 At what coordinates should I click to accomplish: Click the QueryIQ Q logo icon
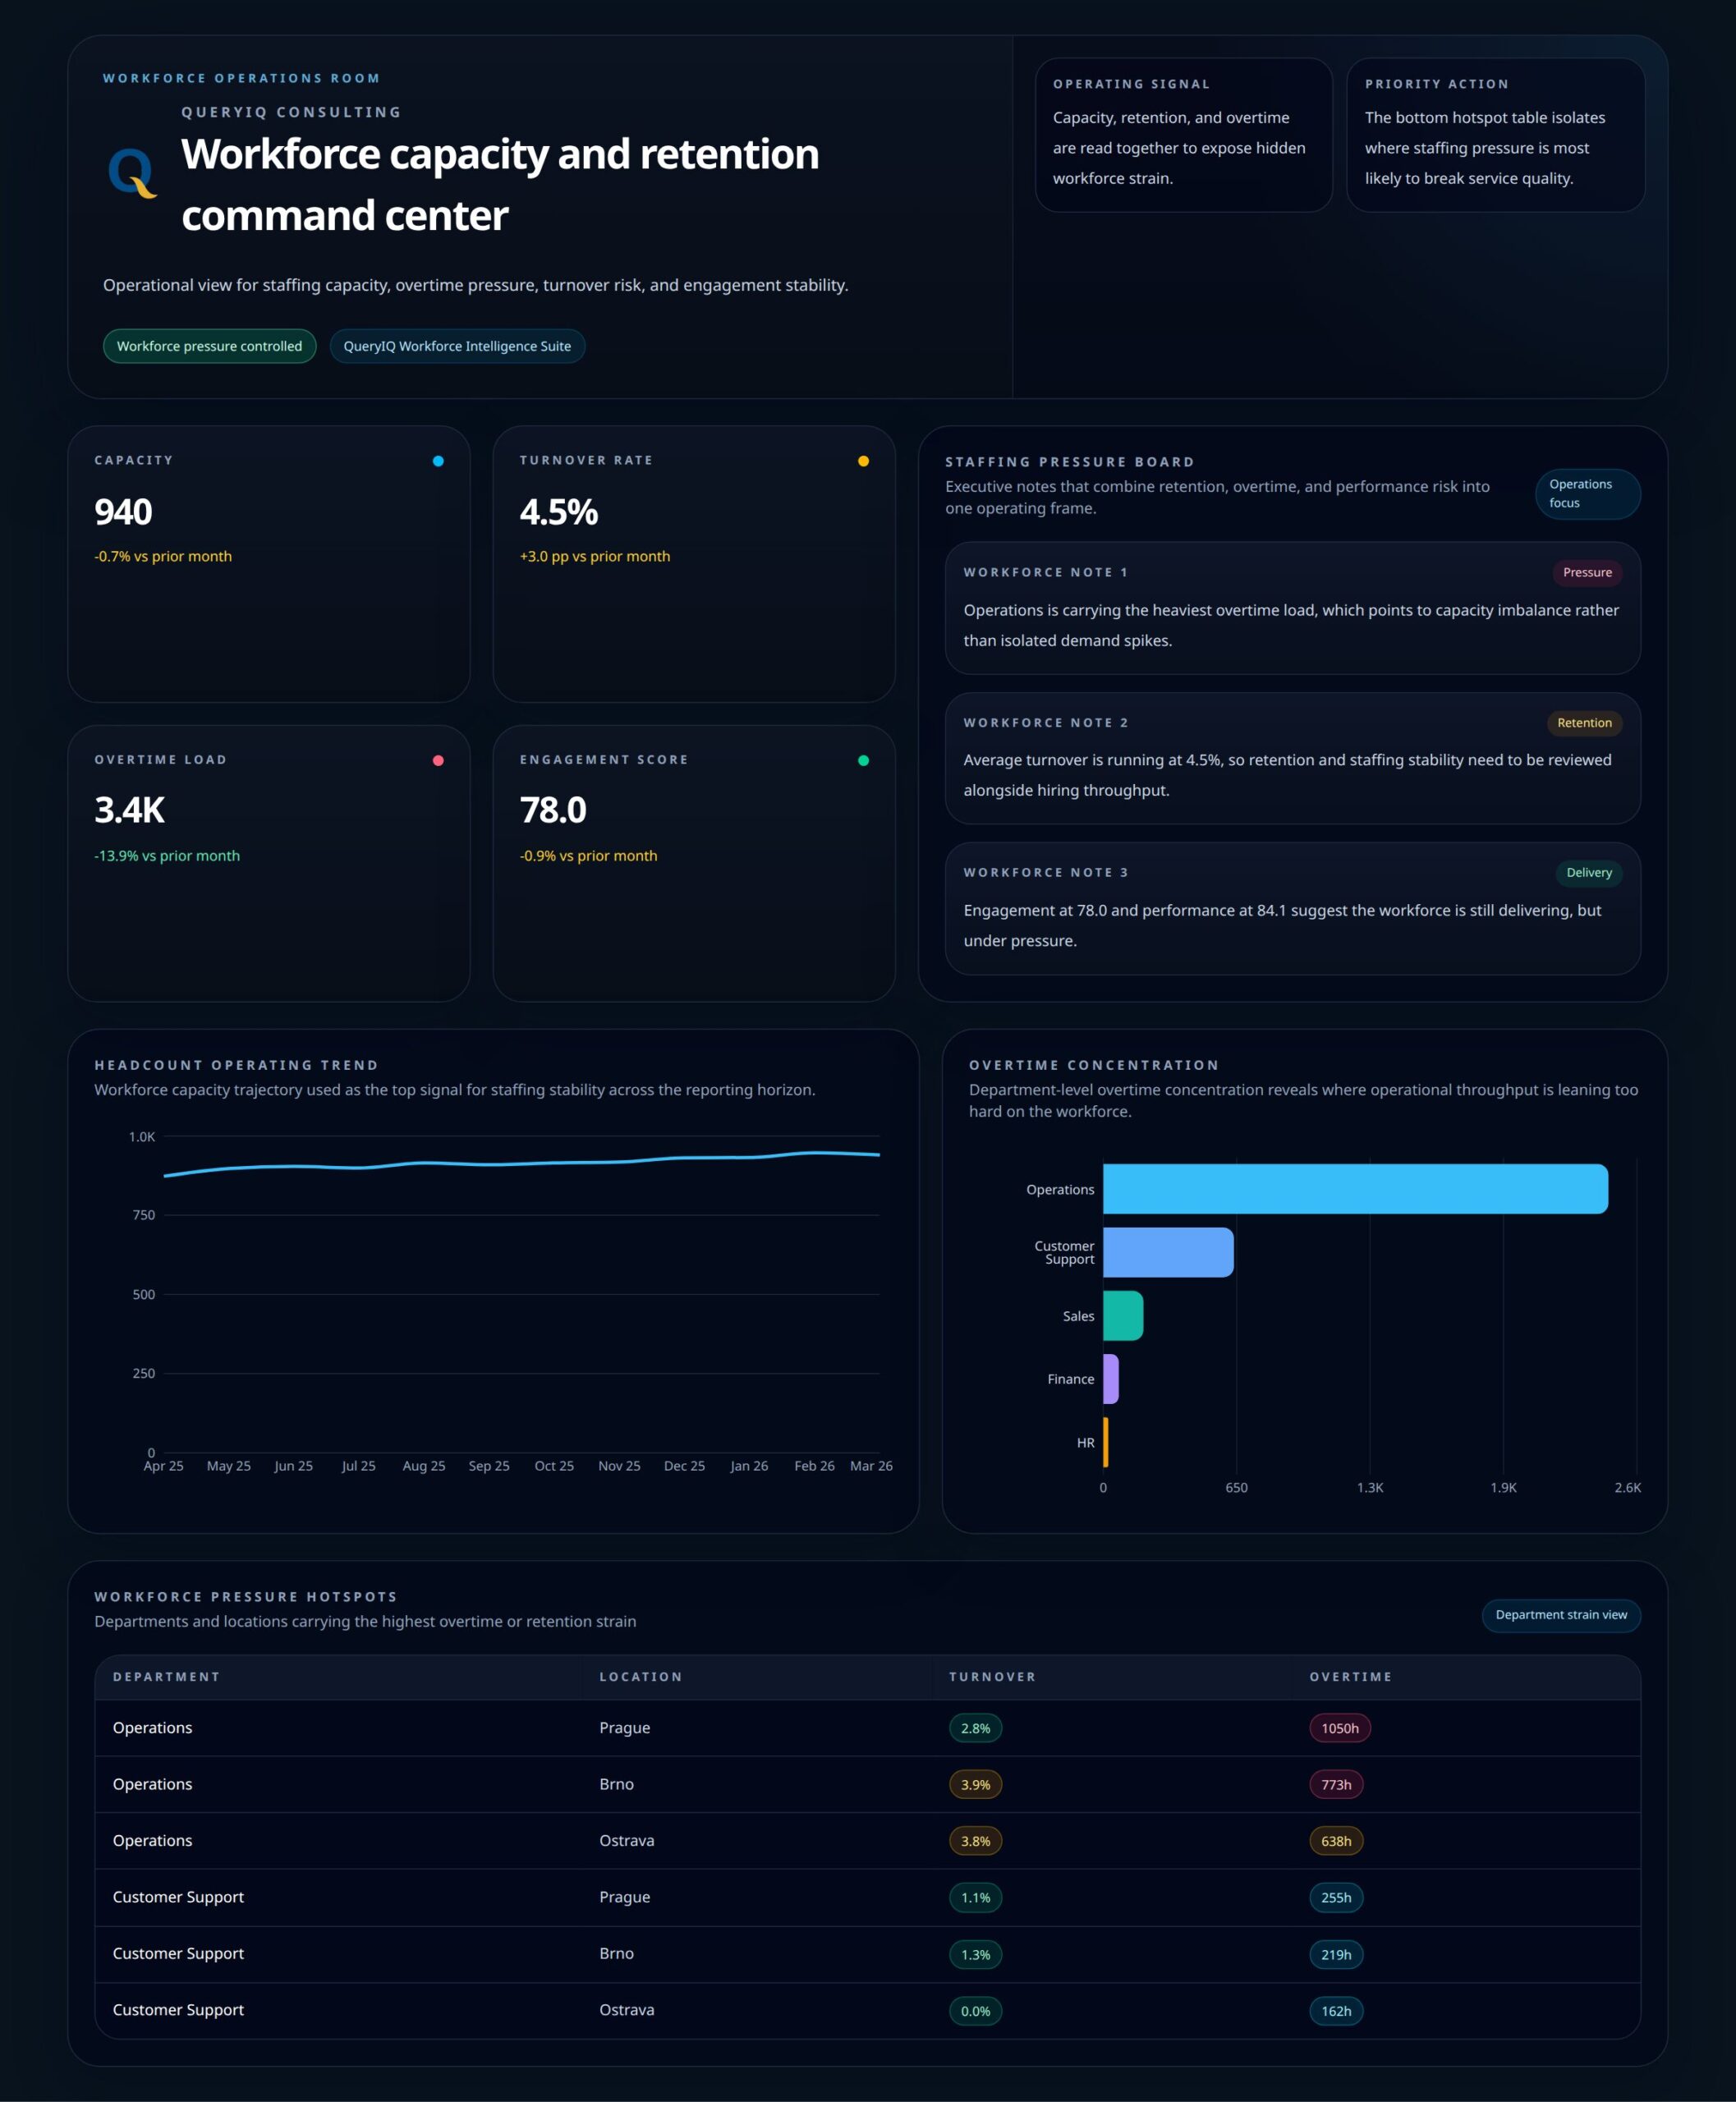point(132,173)
